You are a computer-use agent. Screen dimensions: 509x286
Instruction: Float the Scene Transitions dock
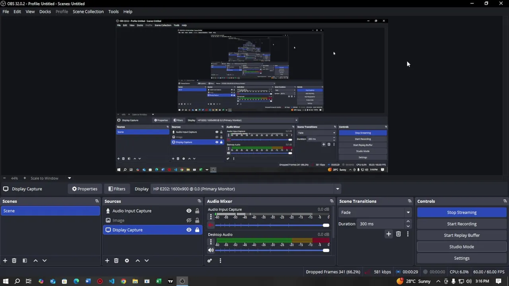[x=410, y=201]
